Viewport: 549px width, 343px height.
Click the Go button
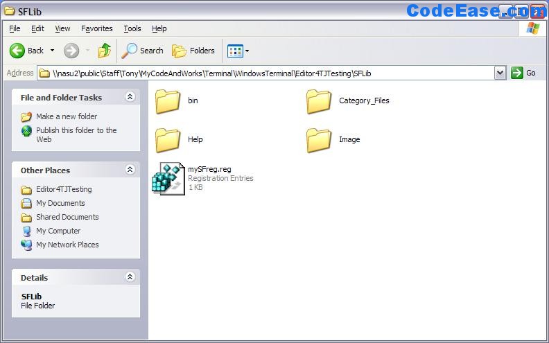tap(523, 73)
